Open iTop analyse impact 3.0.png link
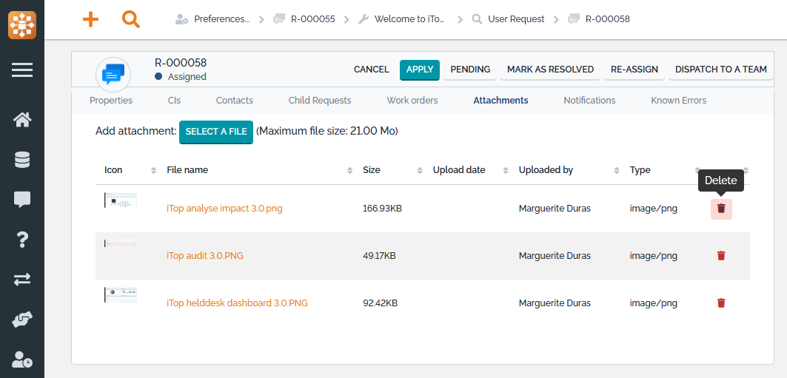The image size is (787, 378). pos(224,209)
